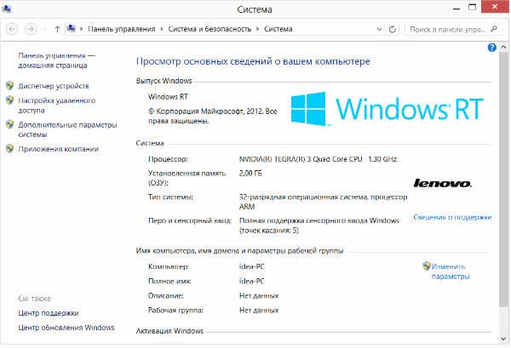Close the Система window
The width and height of the screenshot is (511, 348).
click(495, 7)
